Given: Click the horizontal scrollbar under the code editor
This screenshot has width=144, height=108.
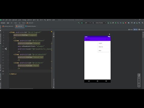Looking at the screenshot, I should coord(21,88).
